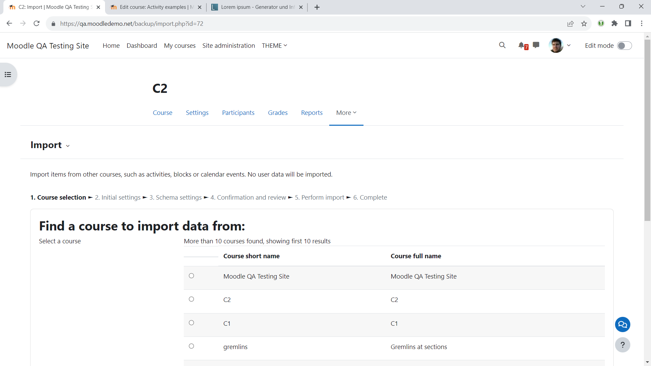Click the search magnifier icon
This screenshot has height=366, width=651.
pyautogui.click(x=502, y=45)
